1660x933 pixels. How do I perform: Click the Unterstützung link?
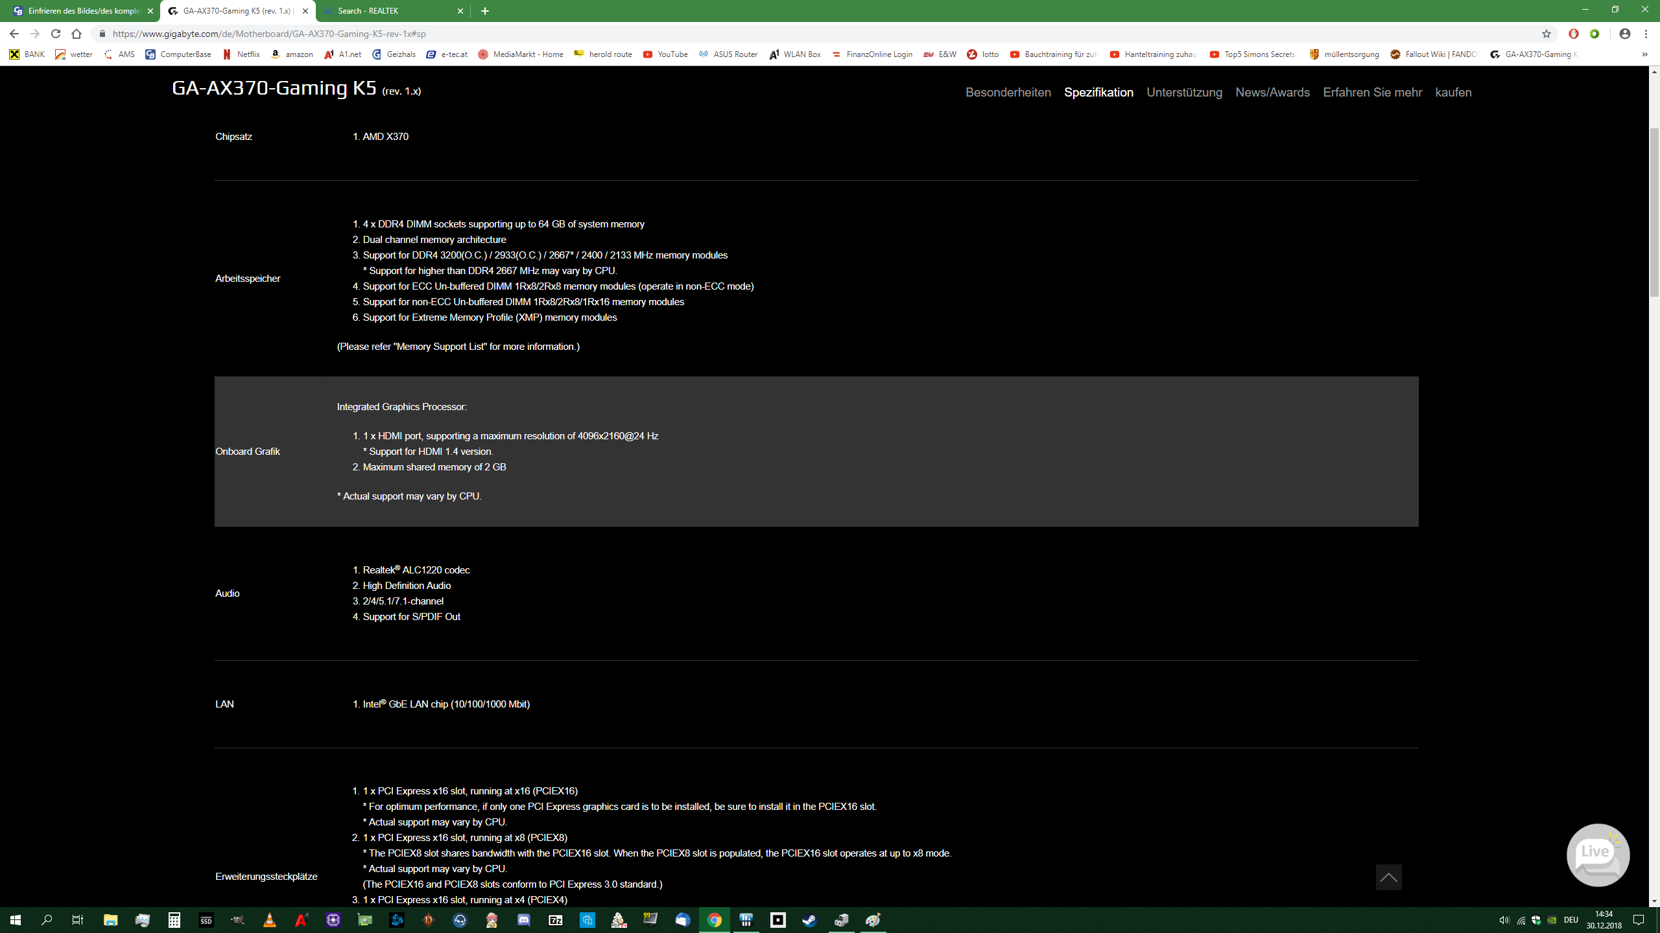(x=1184, y=92)
